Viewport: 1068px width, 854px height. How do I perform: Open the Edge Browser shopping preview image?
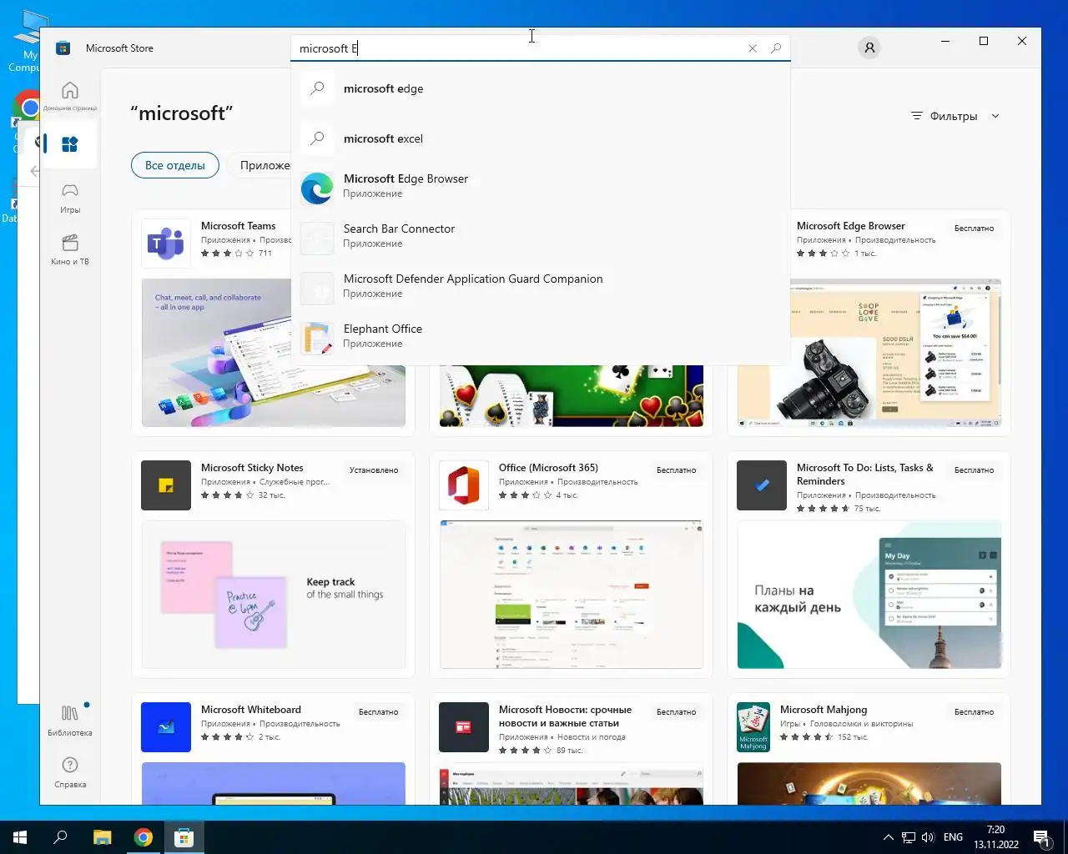[x=869, y=353]
